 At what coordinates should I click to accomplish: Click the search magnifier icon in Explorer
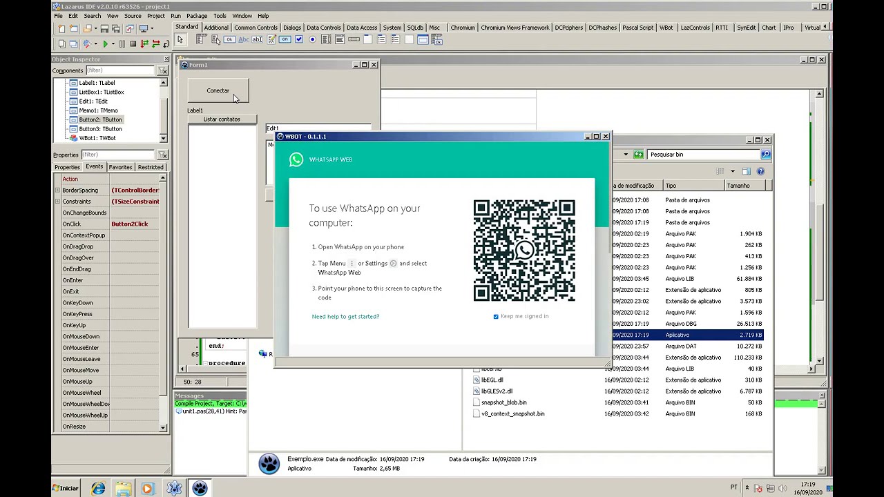pos(765,154)
